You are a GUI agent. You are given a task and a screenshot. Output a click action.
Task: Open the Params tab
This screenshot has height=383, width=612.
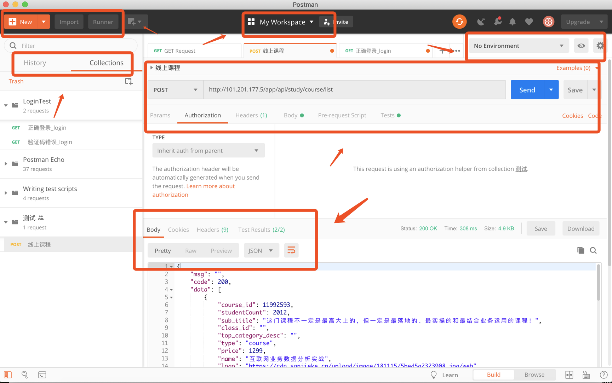pos(160,115)
